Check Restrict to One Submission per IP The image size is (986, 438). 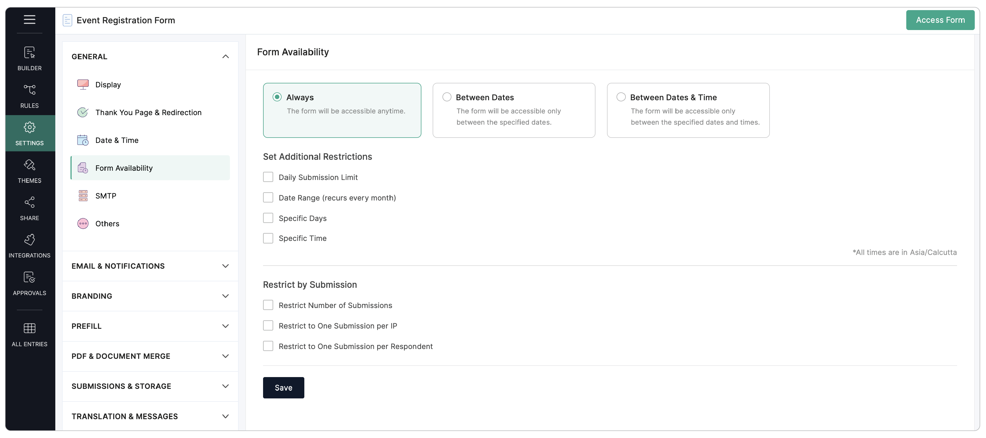pyautogui.click(x=268, y=325)
